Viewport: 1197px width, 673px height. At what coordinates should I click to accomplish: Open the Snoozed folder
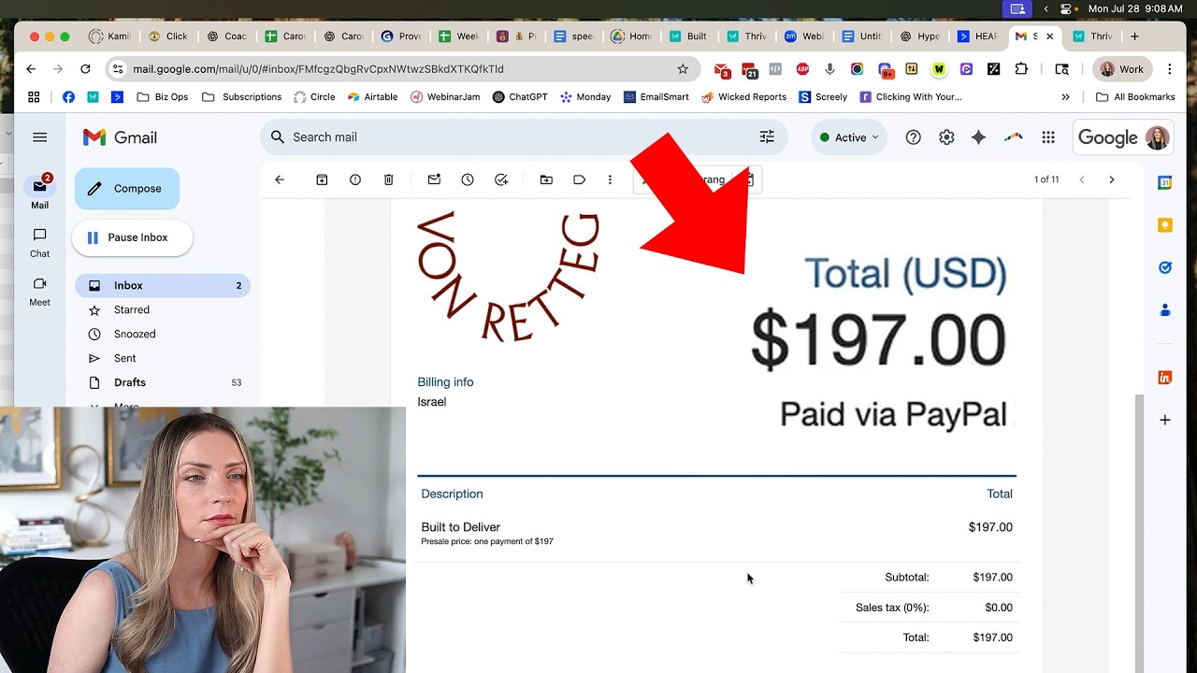[163, 335]
